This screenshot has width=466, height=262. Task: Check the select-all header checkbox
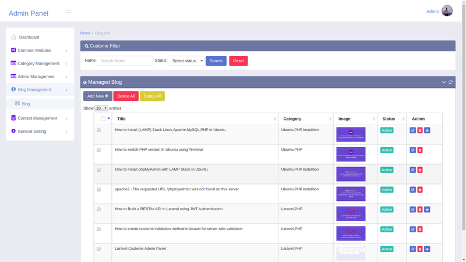click(x=103, y=119)
